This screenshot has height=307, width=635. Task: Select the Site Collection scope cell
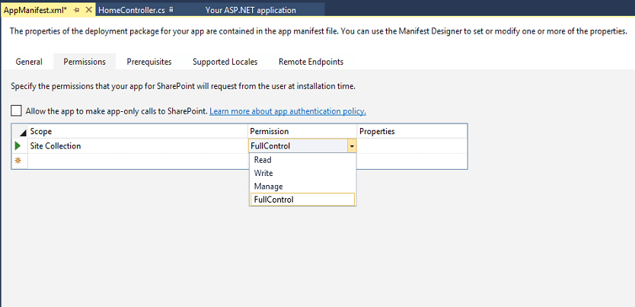point(138,146)
